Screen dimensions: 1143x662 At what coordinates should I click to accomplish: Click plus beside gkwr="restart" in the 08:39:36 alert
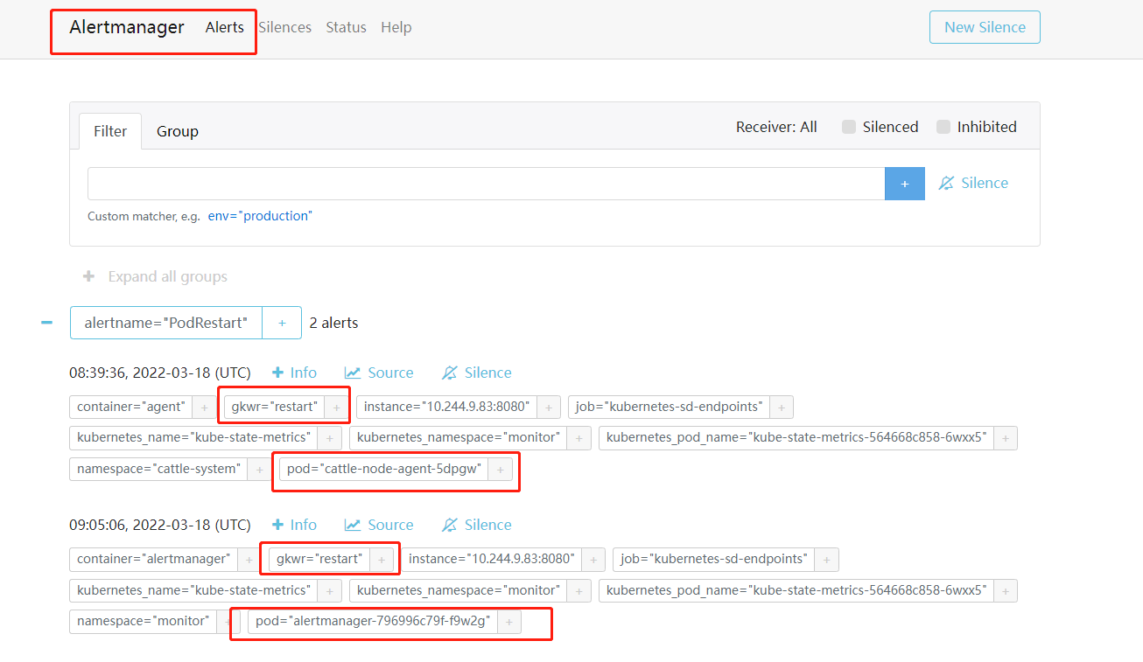coord(336,407)
